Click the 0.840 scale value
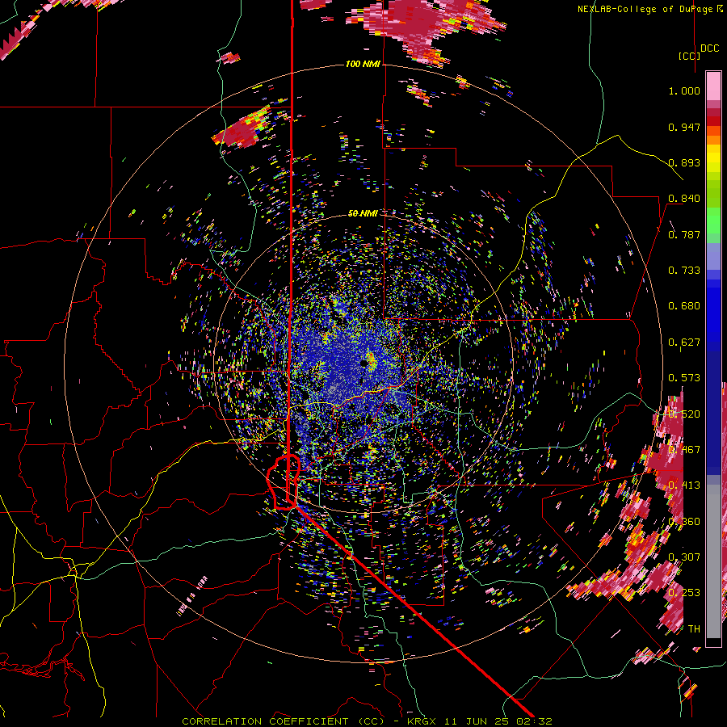The height and width of the screenshot is (727, 727). (684, 199)
